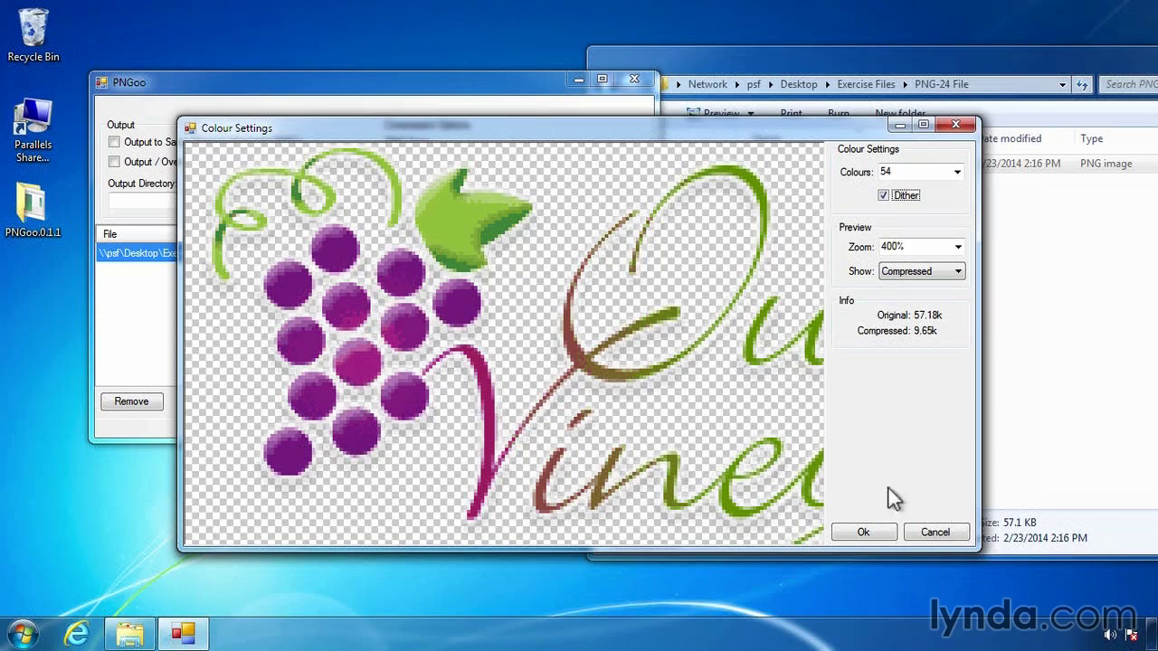Click PNG-24 File in the Explorer breadcrumb
The height and width of the screenshot is (651, 1158).
[941, 84]
